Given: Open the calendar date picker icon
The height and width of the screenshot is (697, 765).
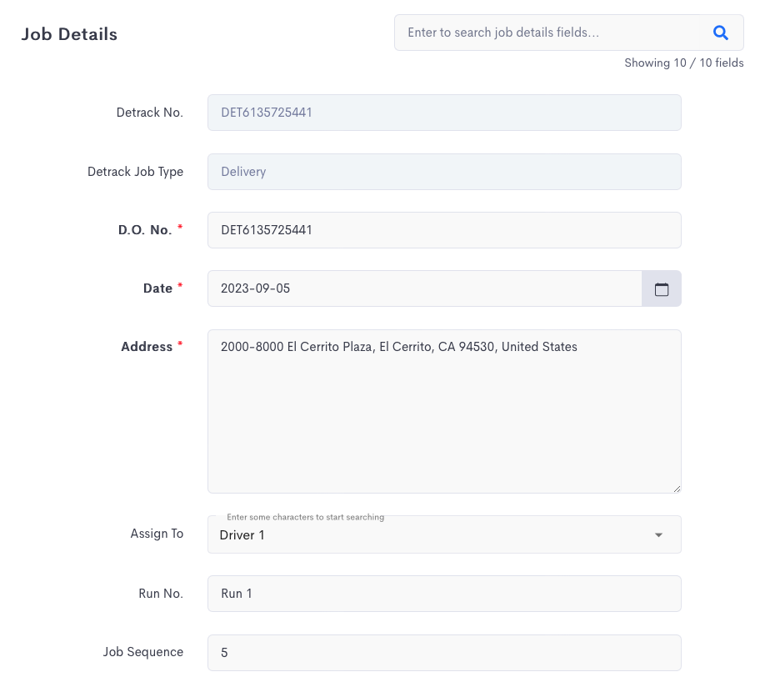Looking at the screenshot, I should (661, 289).
